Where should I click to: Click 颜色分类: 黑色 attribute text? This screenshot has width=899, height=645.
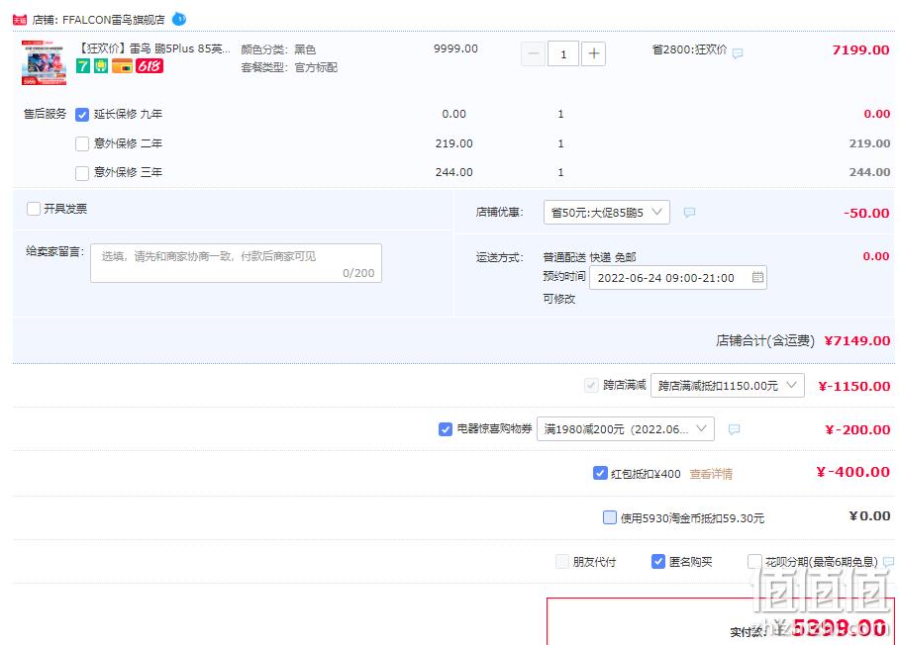(278, 49)
